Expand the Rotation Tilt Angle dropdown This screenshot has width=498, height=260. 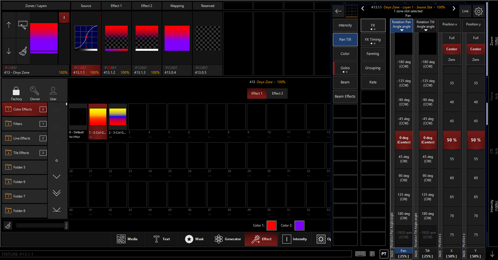click(425, 30)
